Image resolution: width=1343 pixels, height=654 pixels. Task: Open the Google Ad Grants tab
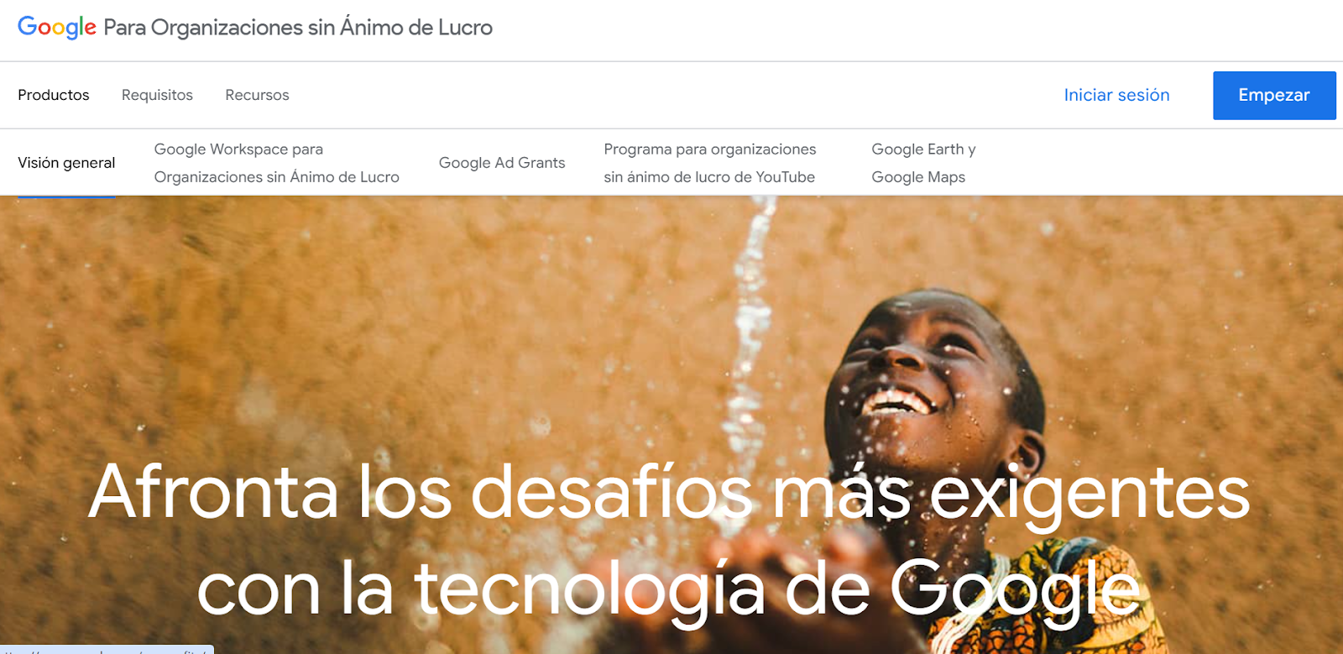tap(502, 163)
